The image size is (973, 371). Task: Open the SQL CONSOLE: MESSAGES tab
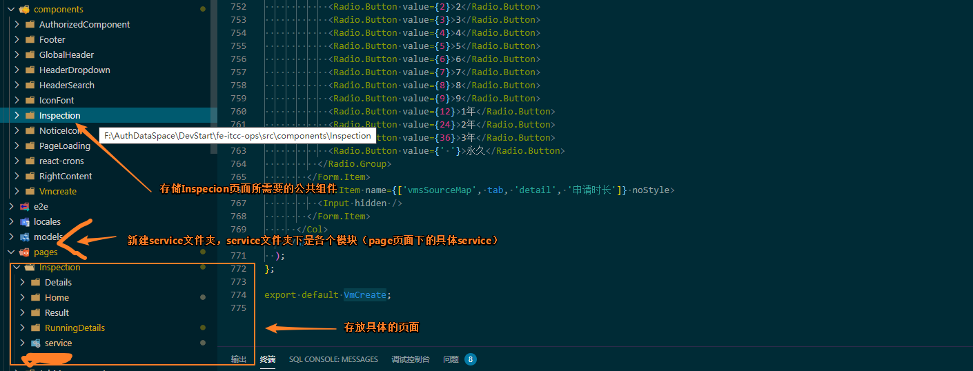[333, 359]
